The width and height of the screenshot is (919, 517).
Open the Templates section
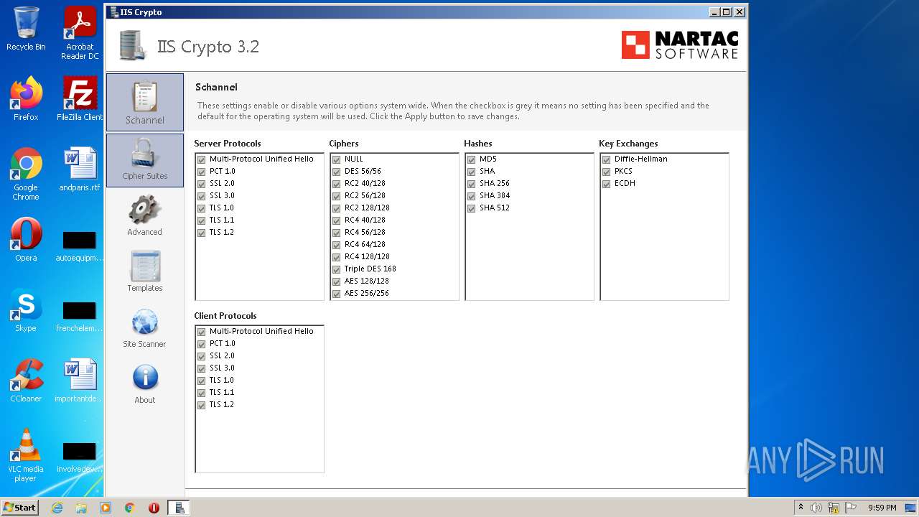145,271
